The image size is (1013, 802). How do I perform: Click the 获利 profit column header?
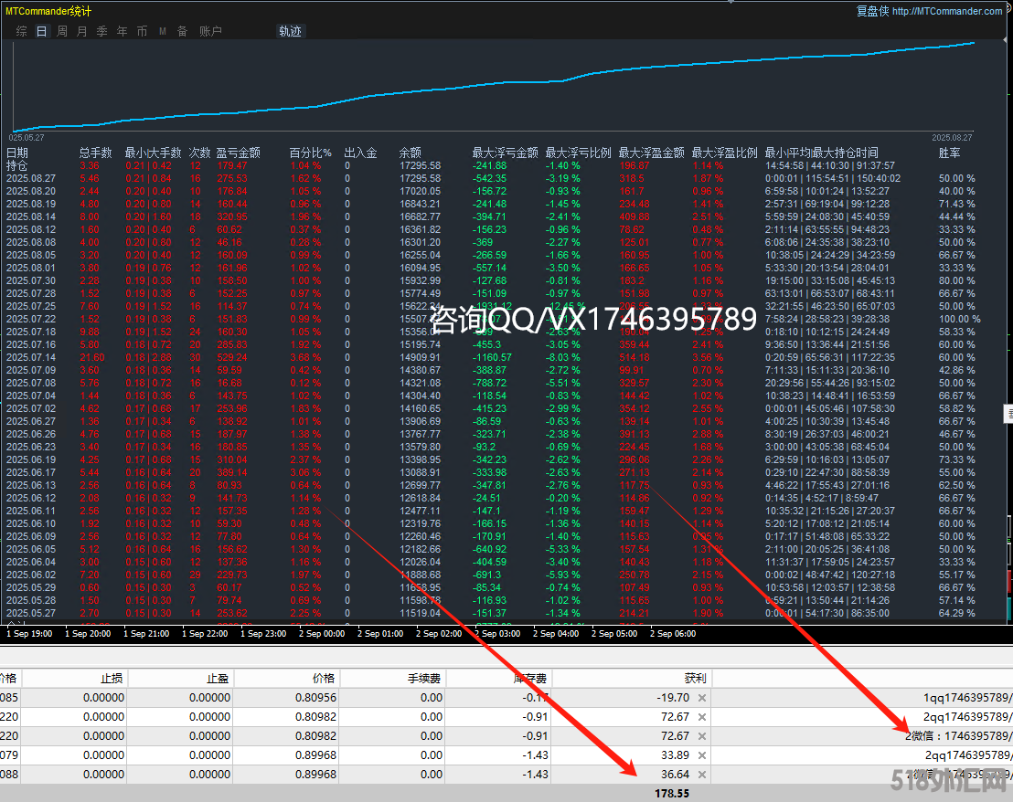click(695, 679)
